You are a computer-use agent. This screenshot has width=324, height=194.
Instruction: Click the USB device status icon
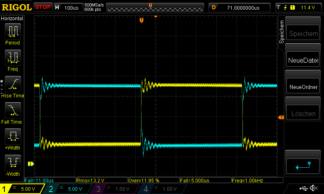pos(303,188)
